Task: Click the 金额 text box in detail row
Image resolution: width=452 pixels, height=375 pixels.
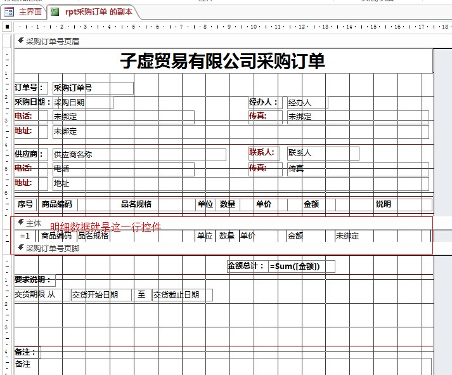Action: click(x=311, y=236)
